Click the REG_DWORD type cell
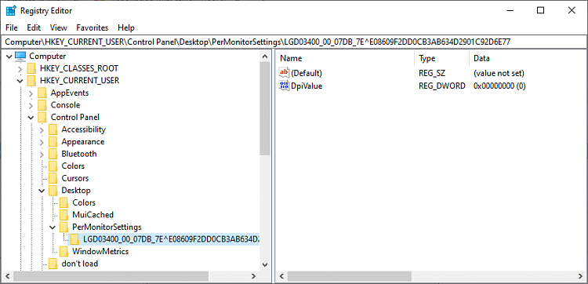The height and width of the screenshot is (284, 588). pyautogui.click(x=441, y=86)
